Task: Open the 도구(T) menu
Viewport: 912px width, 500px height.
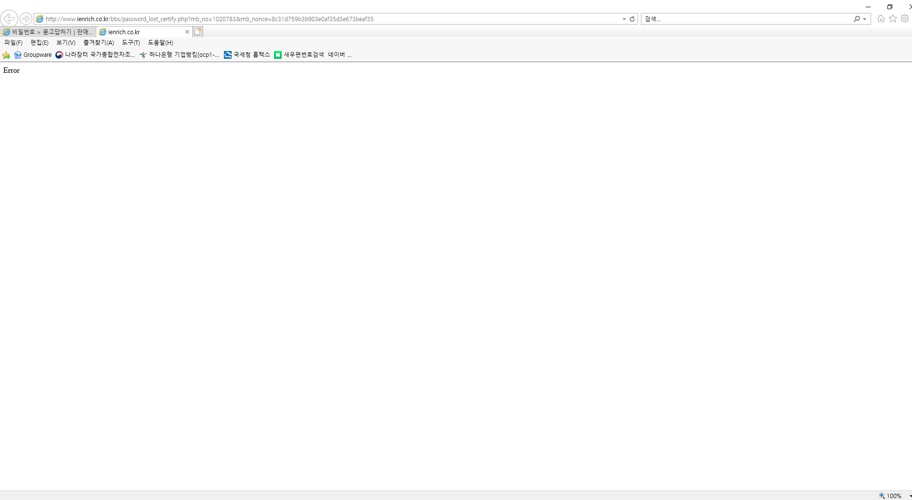Action: click(x=130, y=43)
